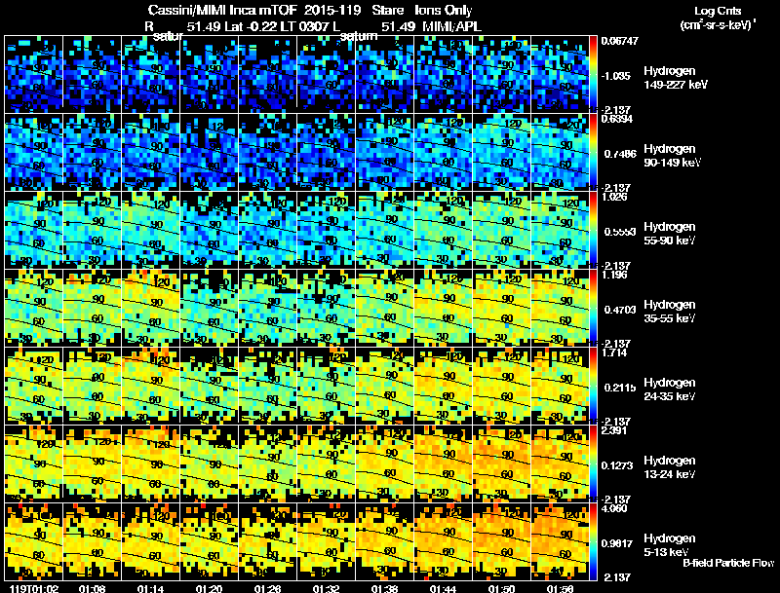This screenshot has height=593, width=780.
Task: Open the 55-90 keV panel at 01:38
Action: tap(384, 230)
